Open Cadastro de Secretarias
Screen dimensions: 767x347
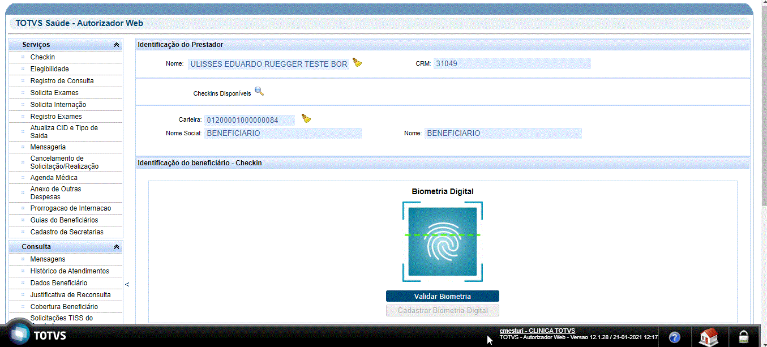coord(67,232)
